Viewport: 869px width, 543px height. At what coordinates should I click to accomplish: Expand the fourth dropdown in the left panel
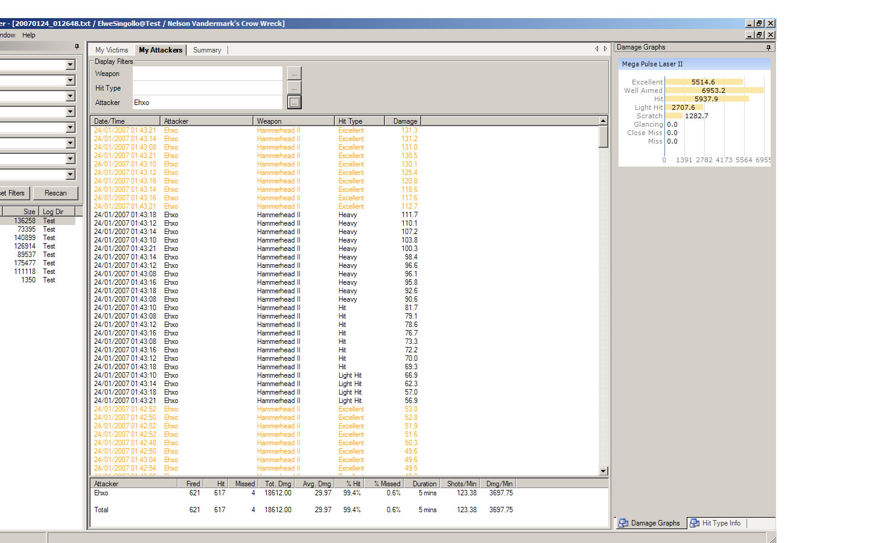(71, 112)
